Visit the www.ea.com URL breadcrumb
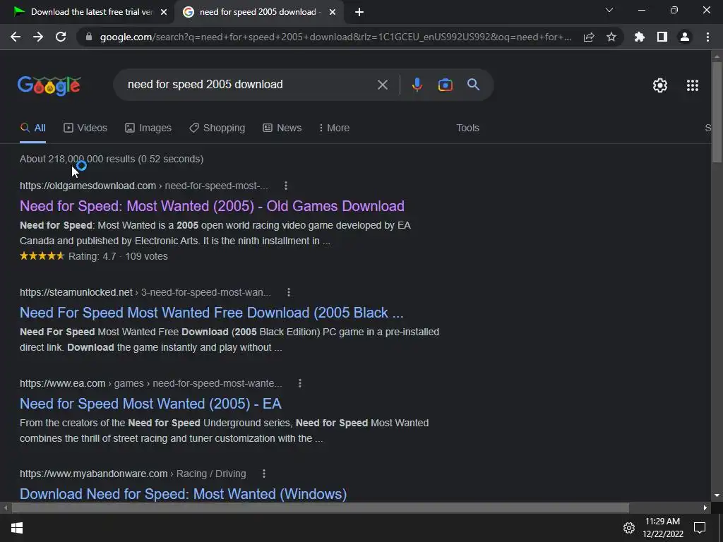 tap(151, 383)
